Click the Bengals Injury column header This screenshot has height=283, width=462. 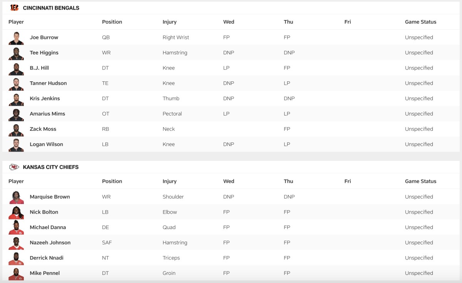click(169, 22)
